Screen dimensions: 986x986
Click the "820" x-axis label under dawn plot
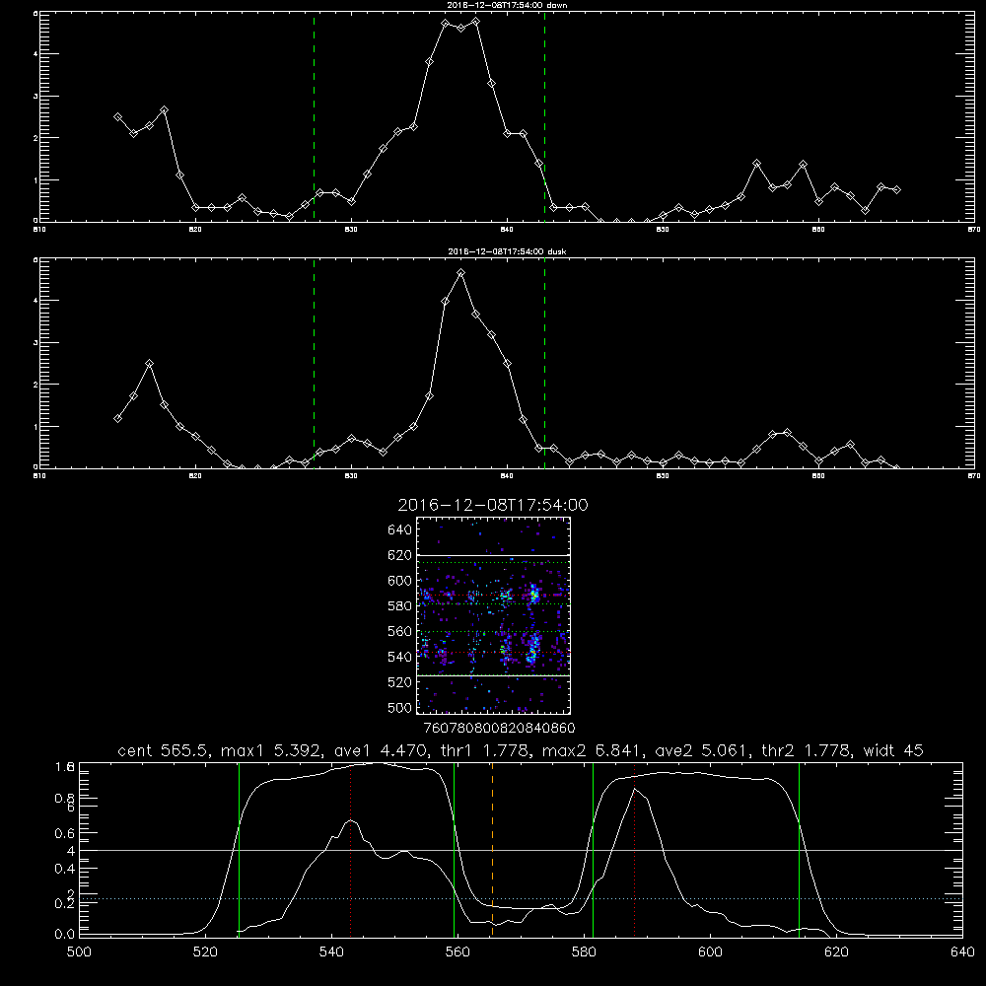pyautogui.click(x=195, y=230)
